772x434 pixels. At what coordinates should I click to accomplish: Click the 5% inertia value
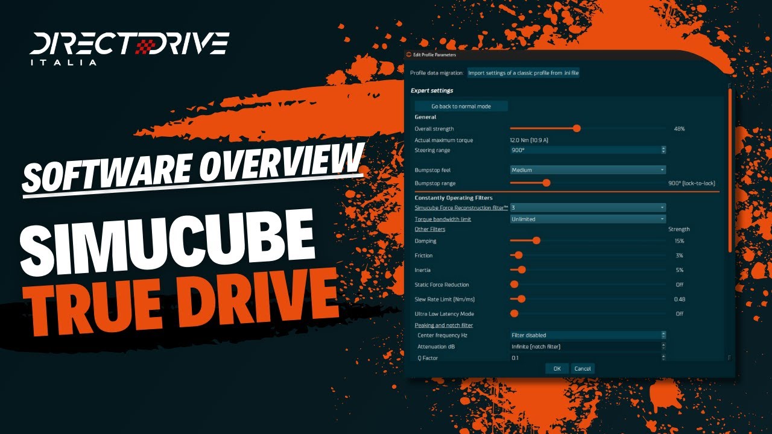pos(680,270)
